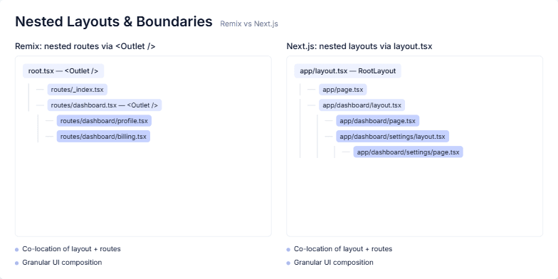The image size is (558, 279).
Task: Click the Nested Layouts & Boundaries title
Action: pyautogui.click(x=114, y=21)
